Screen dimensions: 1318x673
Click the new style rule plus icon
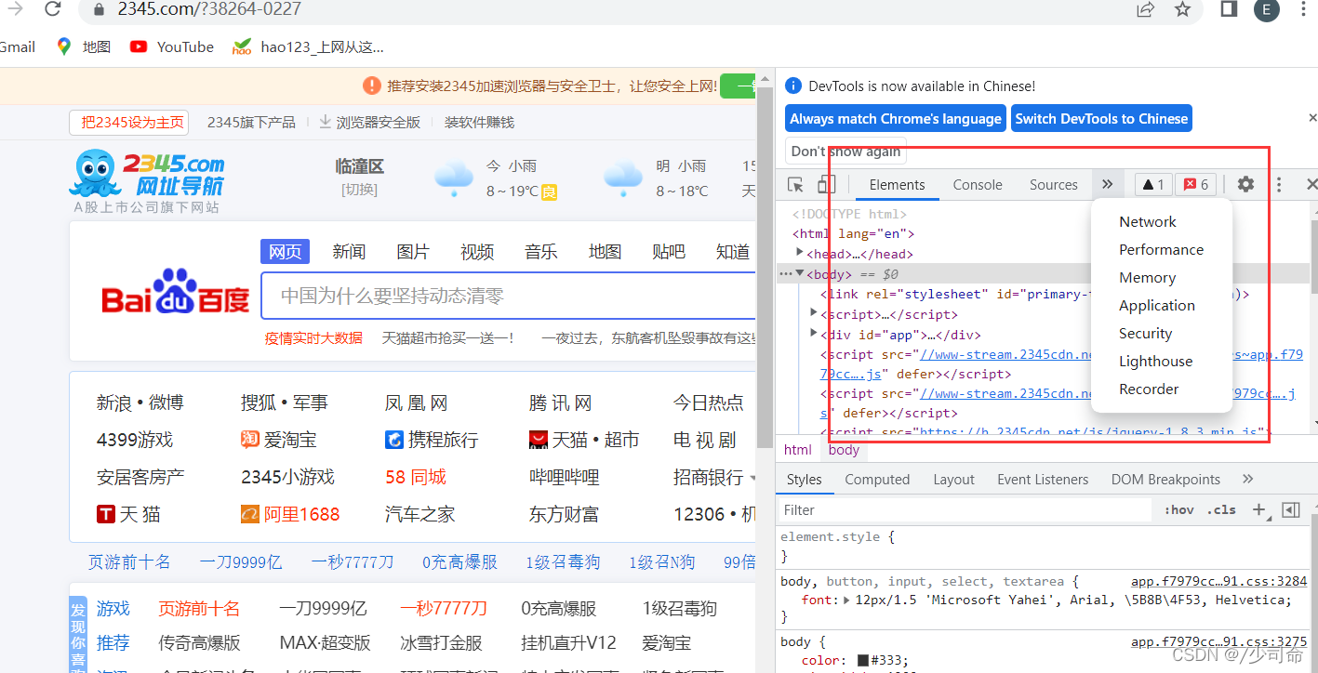(x=1260, y=509)
